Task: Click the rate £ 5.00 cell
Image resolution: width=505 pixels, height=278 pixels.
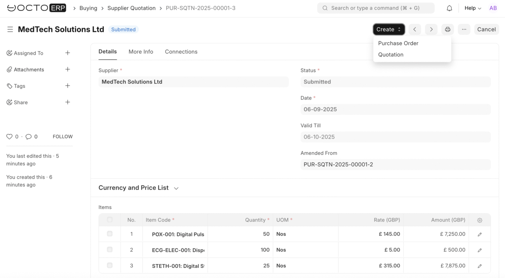Action: point(371,250)
